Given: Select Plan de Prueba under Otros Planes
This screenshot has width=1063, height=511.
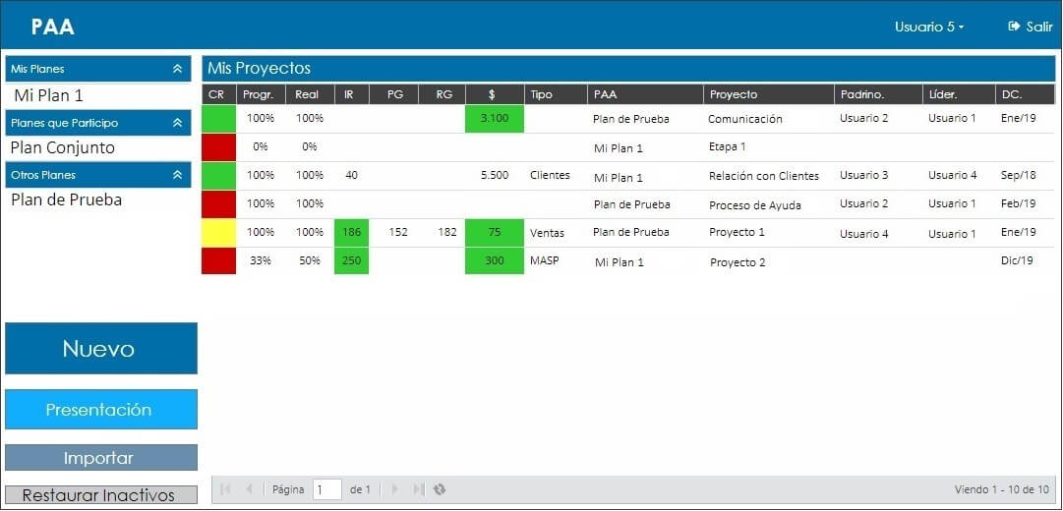Looking at the screenshot, I should (67, 199).
